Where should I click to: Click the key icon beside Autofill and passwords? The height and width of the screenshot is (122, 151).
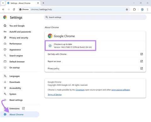(x=5, y=32)
